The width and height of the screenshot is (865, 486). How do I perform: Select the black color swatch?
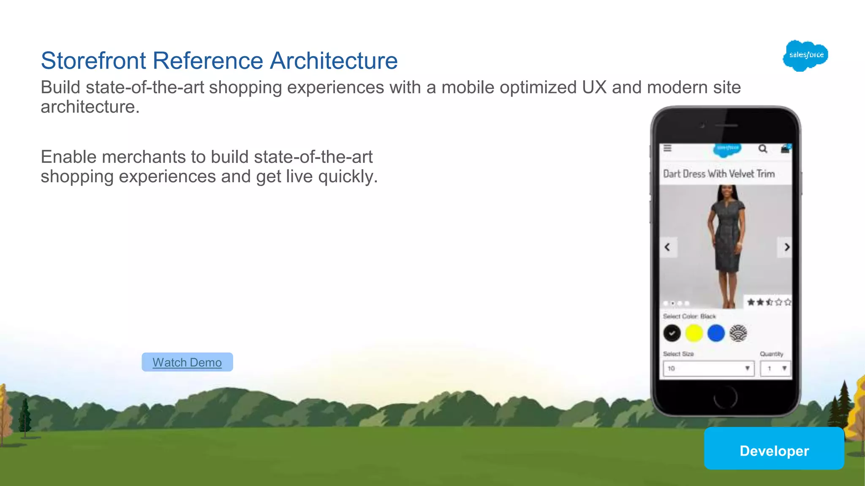point(672,333)
